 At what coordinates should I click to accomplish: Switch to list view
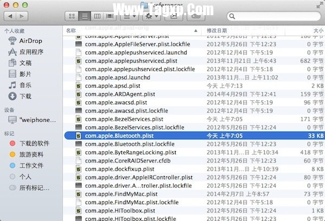coord(84,16)
